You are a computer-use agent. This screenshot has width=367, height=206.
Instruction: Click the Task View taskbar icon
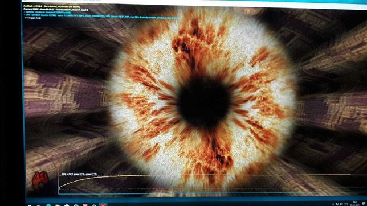coord(39,205)
